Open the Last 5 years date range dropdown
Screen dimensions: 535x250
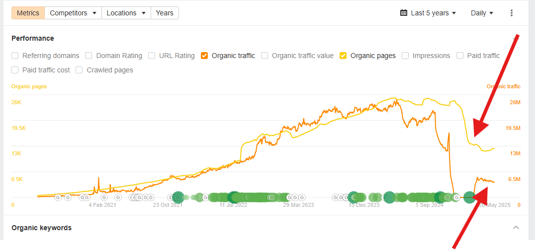point(428,13)
